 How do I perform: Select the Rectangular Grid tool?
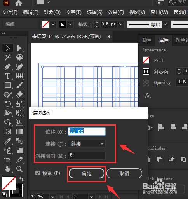(19, 76)
